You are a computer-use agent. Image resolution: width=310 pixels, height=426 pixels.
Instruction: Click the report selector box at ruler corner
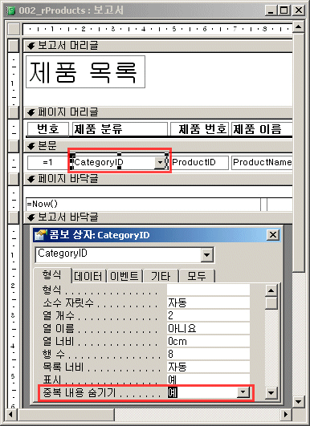(14, 29)
